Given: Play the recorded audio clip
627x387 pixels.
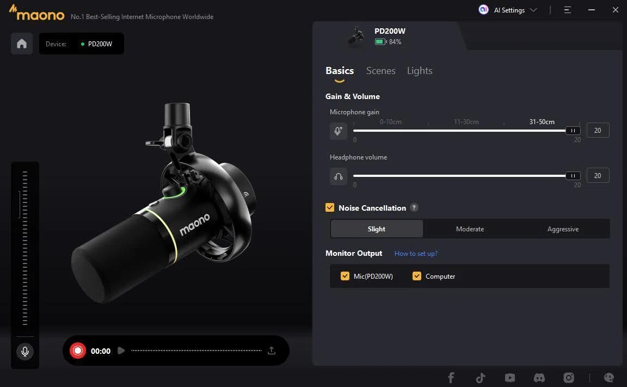Looking at the screenshot, I should (121, 351).
